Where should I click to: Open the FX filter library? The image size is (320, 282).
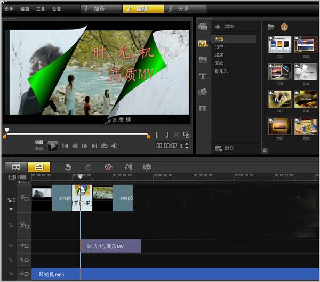[x=203, y=108]
